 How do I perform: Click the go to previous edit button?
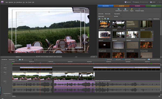tap(40, 57)
